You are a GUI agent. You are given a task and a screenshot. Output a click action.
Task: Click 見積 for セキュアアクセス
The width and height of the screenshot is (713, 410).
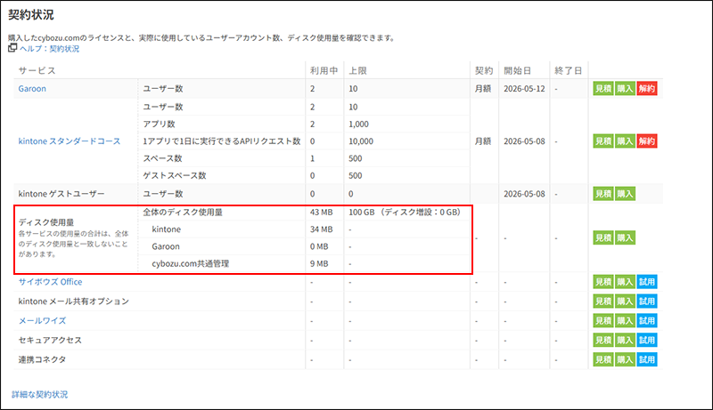pyautogui.click(x=603, y=341)
